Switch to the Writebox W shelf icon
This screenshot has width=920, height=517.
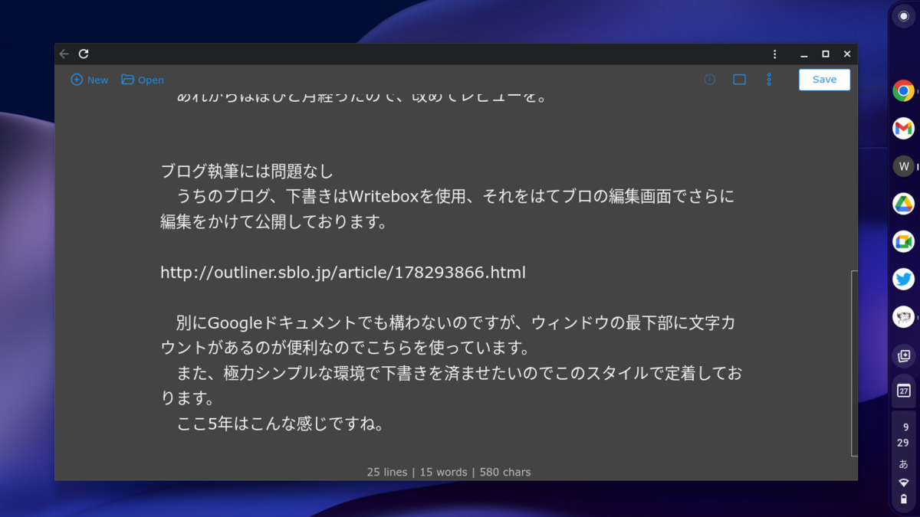[x=903, y=166]
